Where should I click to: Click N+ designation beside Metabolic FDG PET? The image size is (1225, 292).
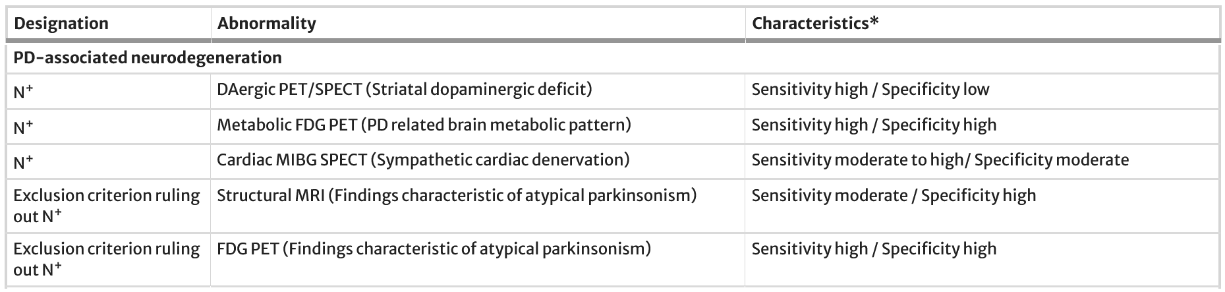pos(24,127)
